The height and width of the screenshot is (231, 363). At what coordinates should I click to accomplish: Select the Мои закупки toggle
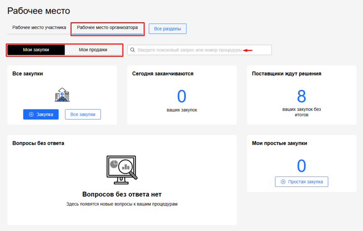coord(36,50)
